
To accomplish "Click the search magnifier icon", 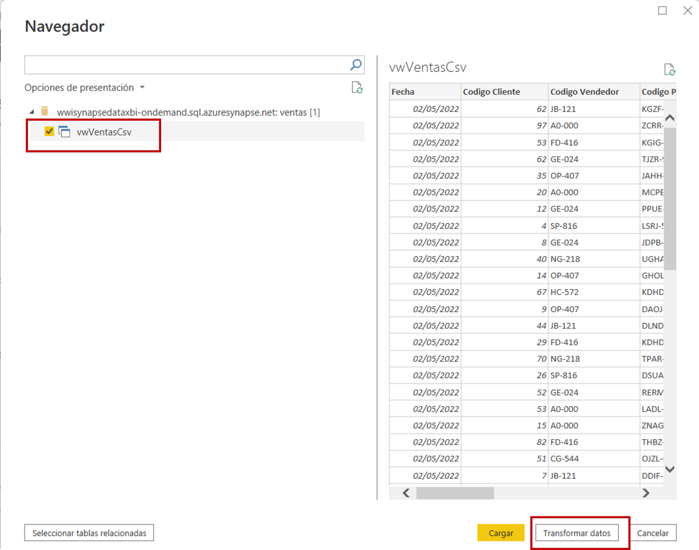I will [355, 65].
